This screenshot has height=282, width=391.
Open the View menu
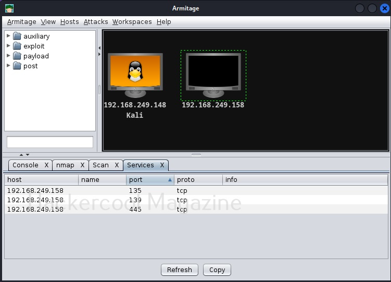tap(48, 22)
